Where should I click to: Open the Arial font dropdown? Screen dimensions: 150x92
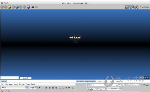pos(15,87)
